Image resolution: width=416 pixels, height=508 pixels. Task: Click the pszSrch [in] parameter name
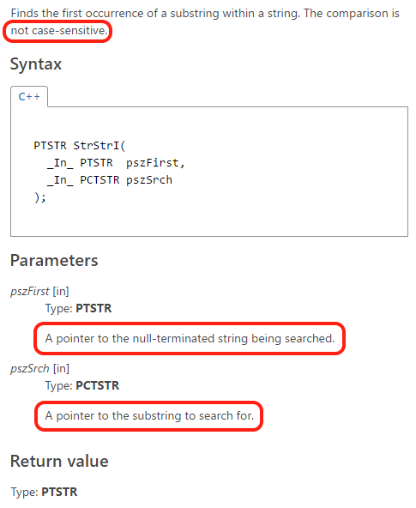coord(39,369)
